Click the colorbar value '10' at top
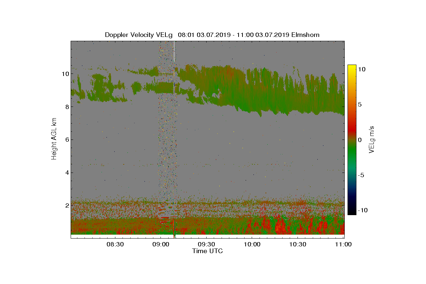 click(x=362, y=70)
